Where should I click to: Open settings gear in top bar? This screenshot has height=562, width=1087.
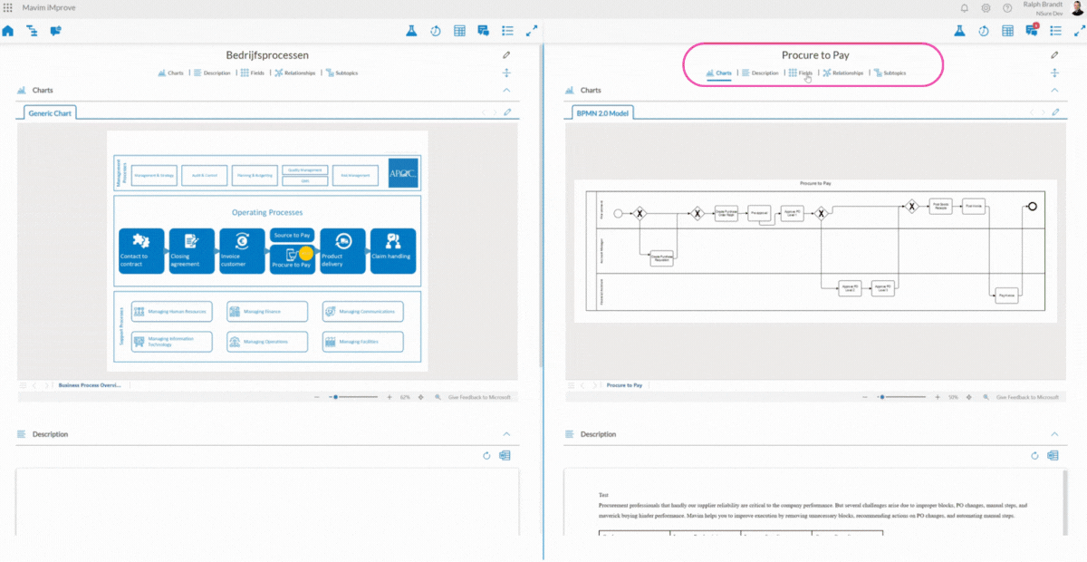click(986, 8)
